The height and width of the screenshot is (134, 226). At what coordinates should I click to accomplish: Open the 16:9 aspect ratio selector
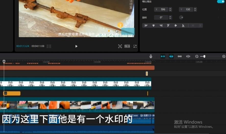tap(127, 46)
